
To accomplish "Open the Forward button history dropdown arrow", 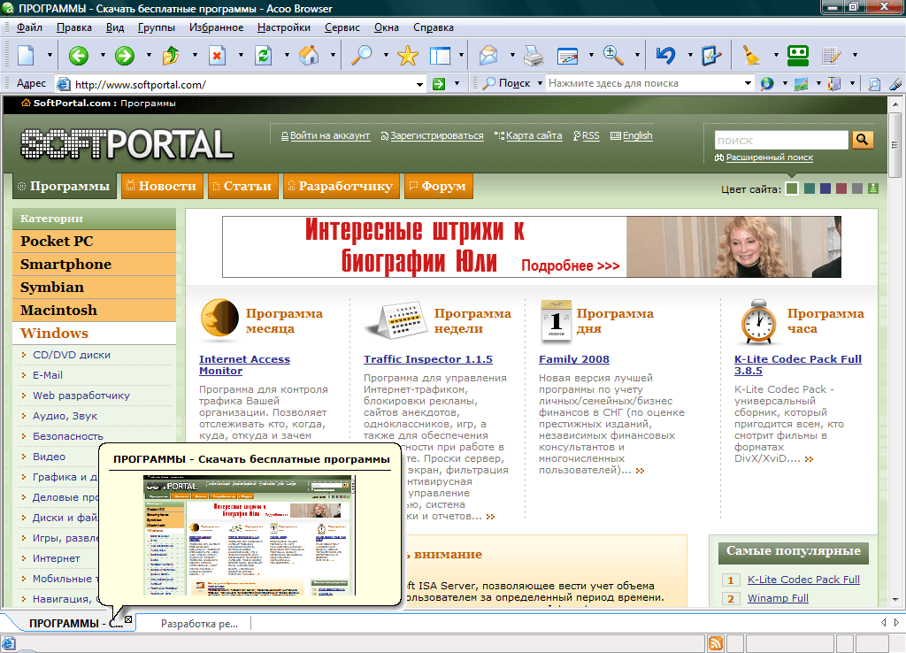I will [x=149, y=56].
